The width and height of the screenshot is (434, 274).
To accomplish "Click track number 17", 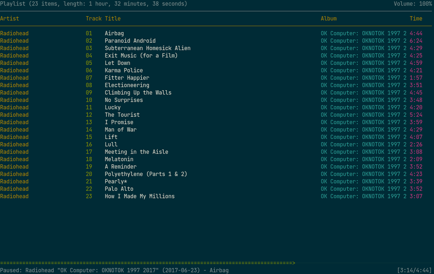I will coord(89,152).
